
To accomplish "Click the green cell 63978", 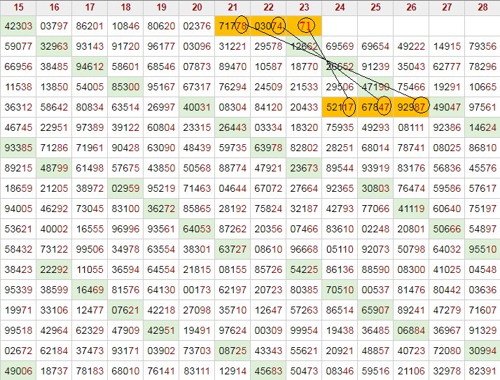I will 268,148.
